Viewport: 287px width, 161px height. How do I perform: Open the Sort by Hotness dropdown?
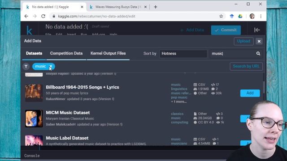click(183, 54)
